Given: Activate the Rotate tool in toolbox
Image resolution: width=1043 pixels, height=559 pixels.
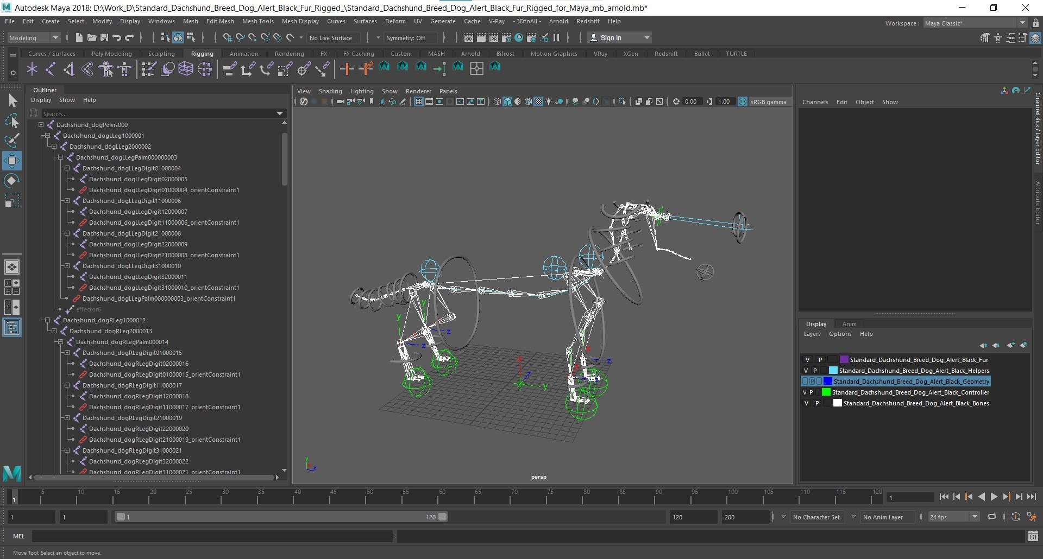Looking at the screenshot, I should pyautogui.click(x=12, y=181).
